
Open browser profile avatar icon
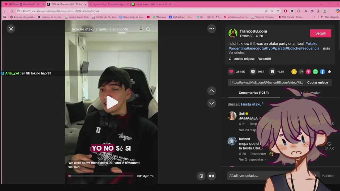pos(325,11)
